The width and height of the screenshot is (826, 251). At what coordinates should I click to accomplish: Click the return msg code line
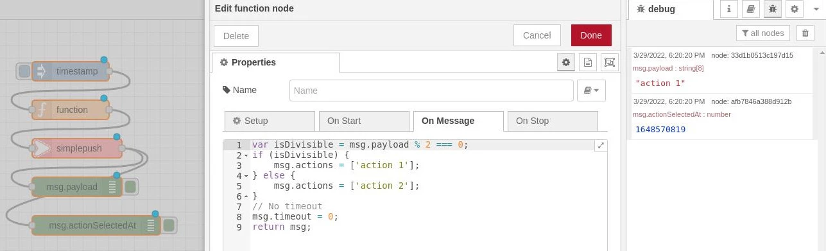[x=281, y=227]
